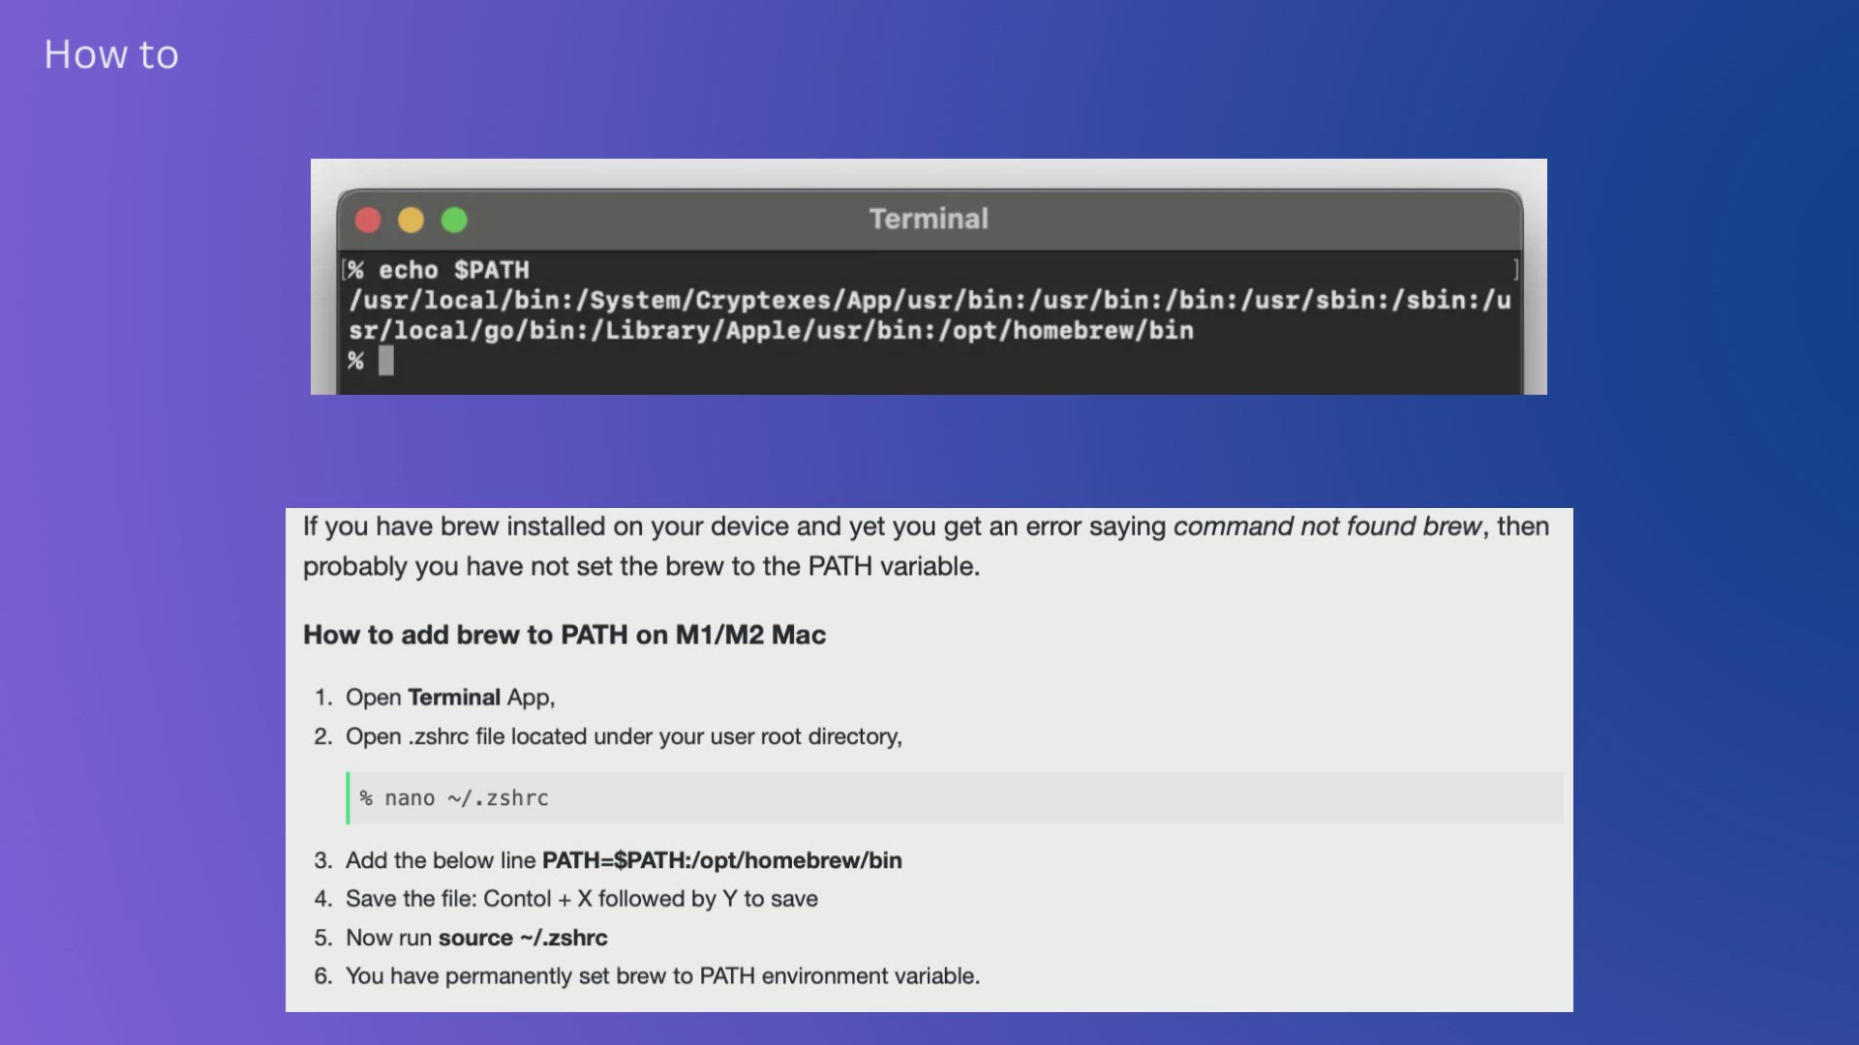Click the 'source ~/.zshrc' bold text
The image size is (1859, 1045).
click(x=523, y=938)
